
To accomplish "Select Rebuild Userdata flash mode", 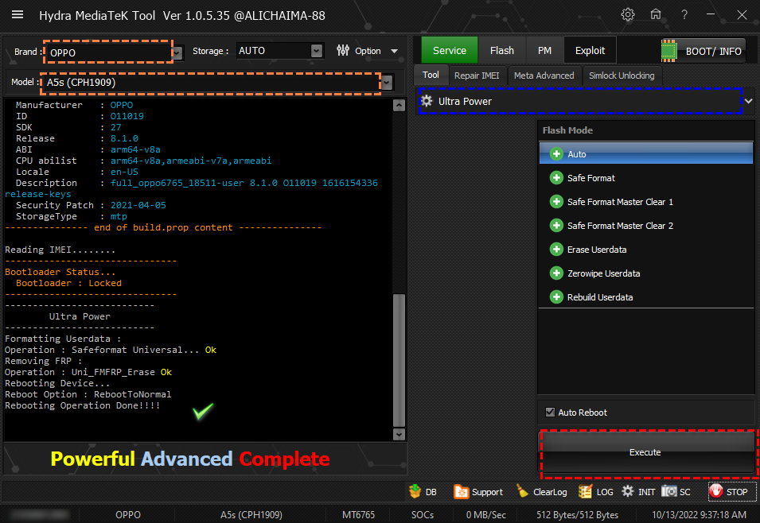I will (646, 296).
